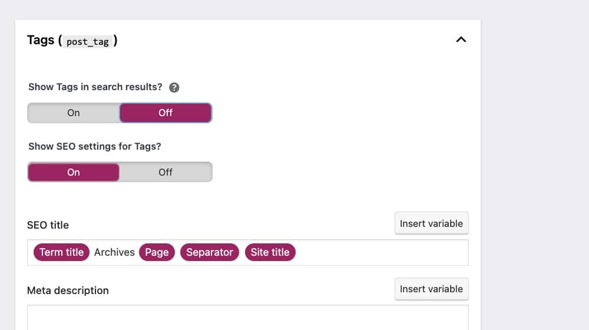Click the Archives text in SEO title

(x=114, y=252)
